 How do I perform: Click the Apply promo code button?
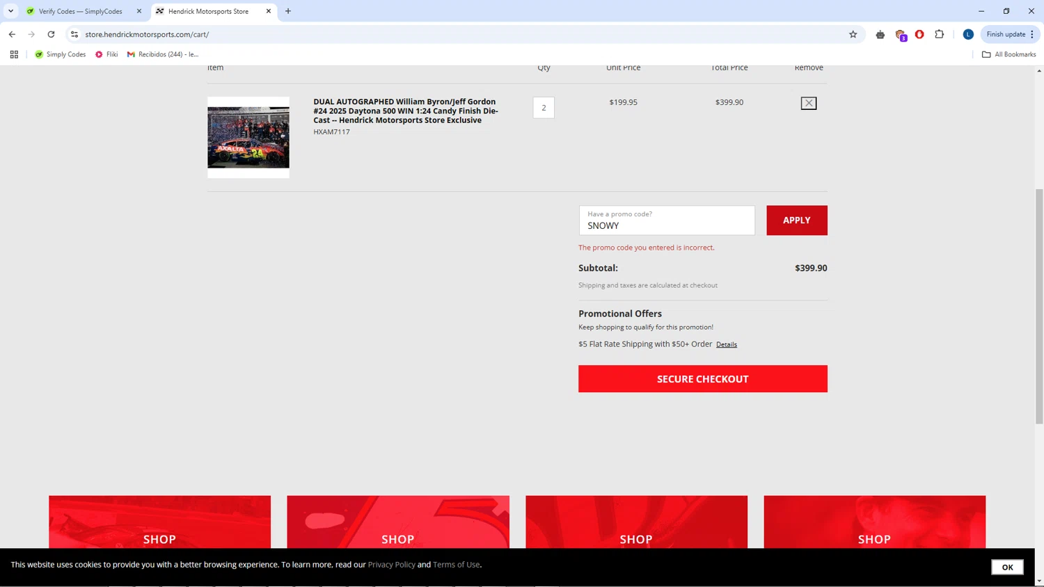click(797, 220)
